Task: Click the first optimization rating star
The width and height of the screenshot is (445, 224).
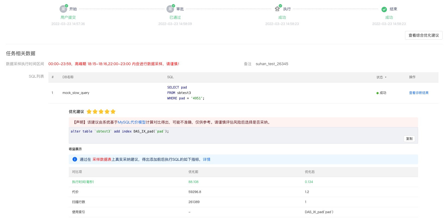Action: pyautogui.click(x=89, y=112)
